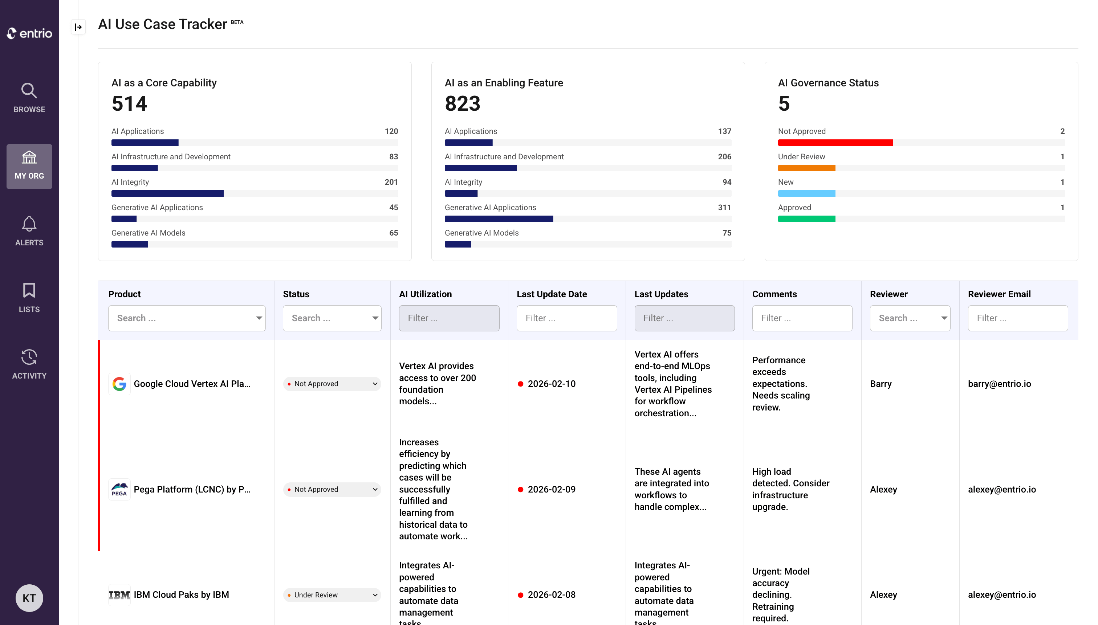Open the Browse search icon
1098x625 pixels.
(x=29, y=91)
